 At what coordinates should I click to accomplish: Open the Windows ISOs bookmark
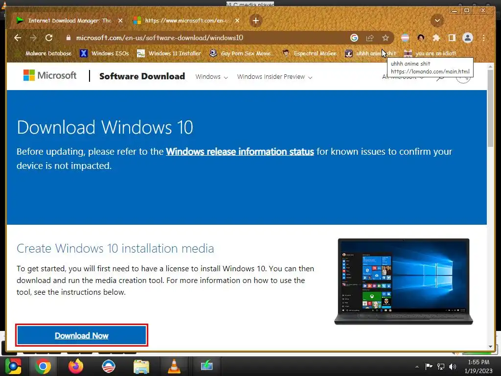pos(104,53)
